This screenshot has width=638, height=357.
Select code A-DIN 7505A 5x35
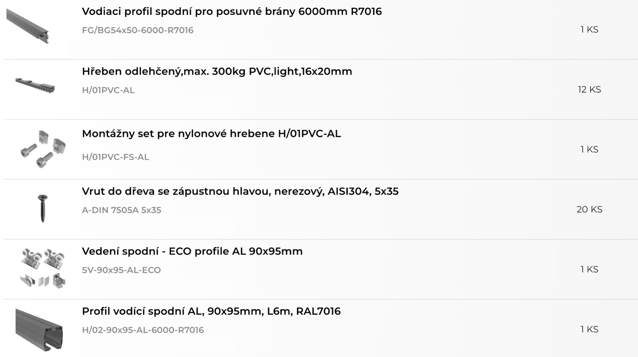(121, 210)
